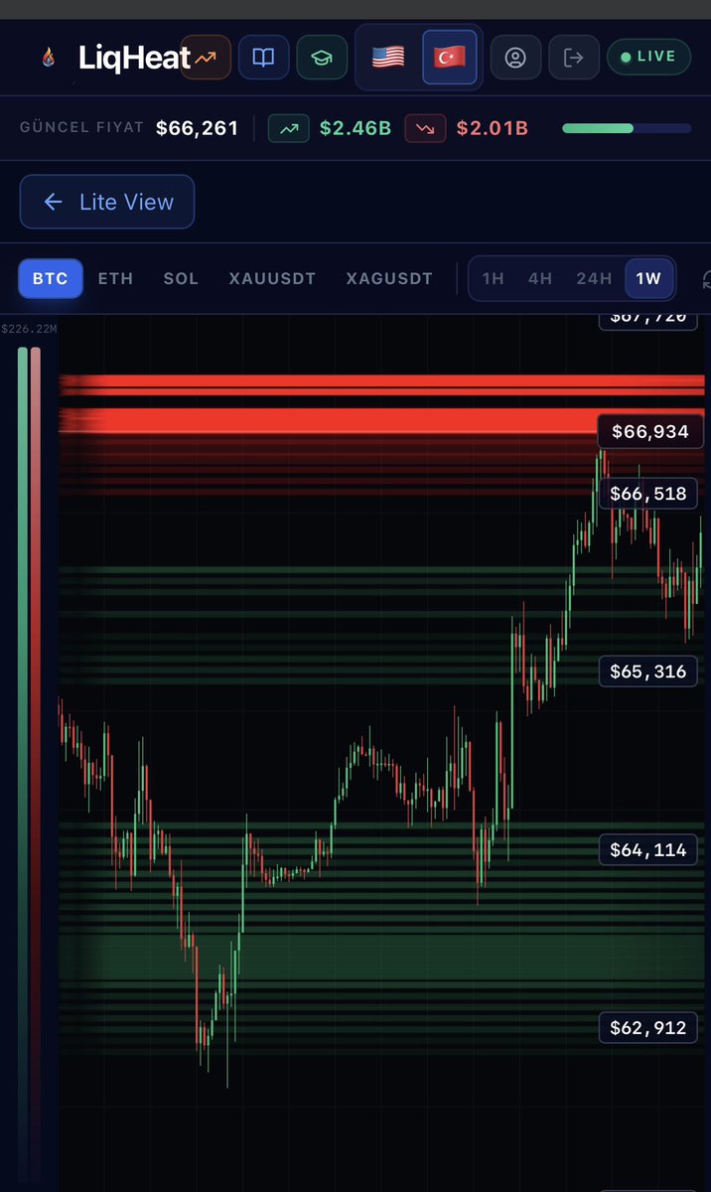Click the $226.22M scale label
This screenshot has width=711, height=1192.
(x=28, y=329)
